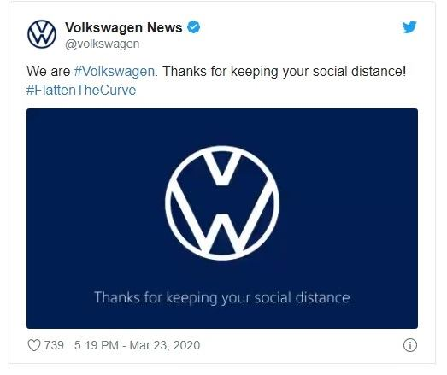
Task: Click the @volkswagen handle
Action: (102, 44)
